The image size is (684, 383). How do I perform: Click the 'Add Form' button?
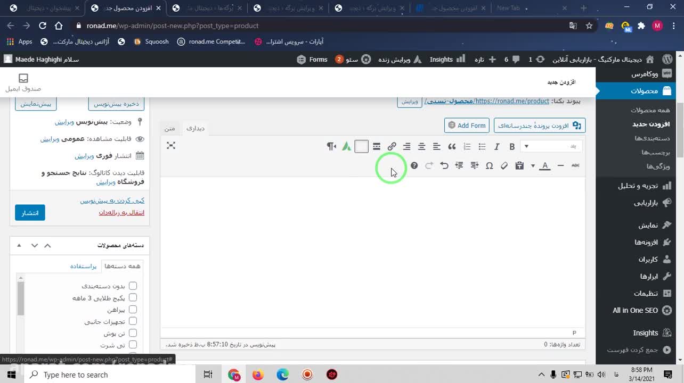point(467,126)
